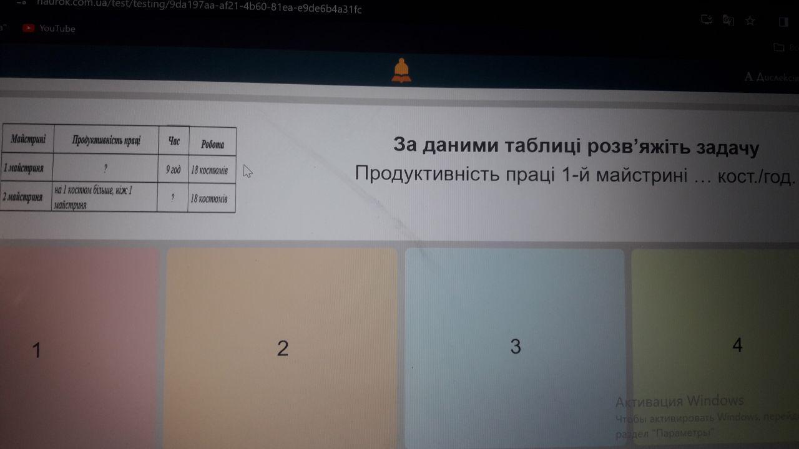Click the 'Продуктивність праці 1-й майстрині' question text
This screenshot has width=799, height=449.
[x=521, y=173]
